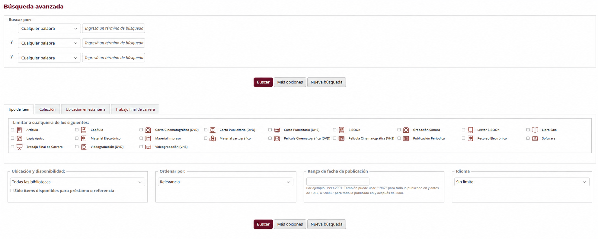
Task: Tick the Recurso Electrónico checkbox
Action: (x=463, y=138)
